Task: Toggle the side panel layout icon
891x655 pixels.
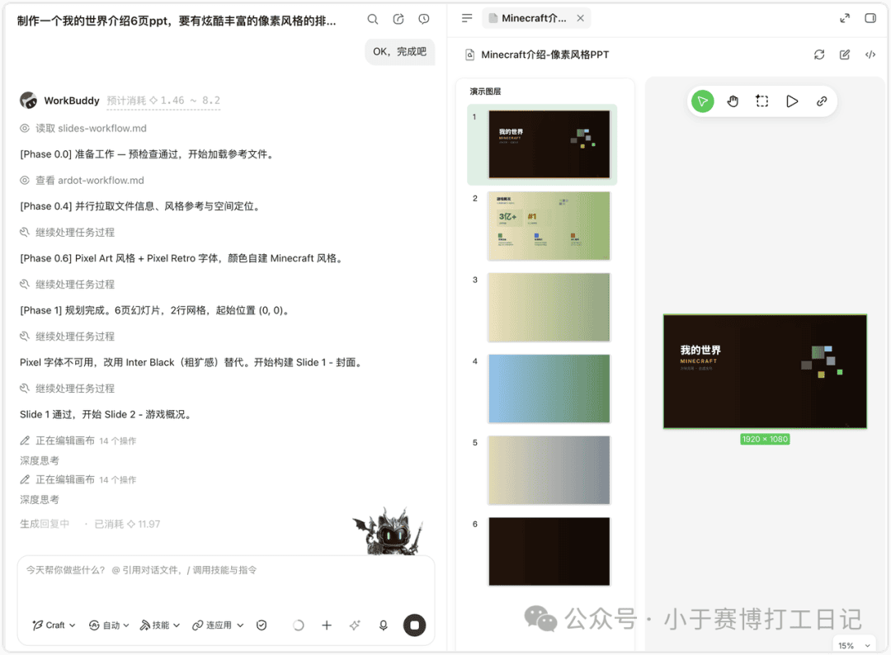Action: click(870, 18)
